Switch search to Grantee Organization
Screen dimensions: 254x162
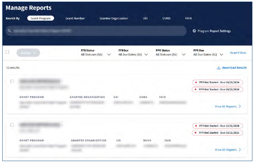pos(114,18)
